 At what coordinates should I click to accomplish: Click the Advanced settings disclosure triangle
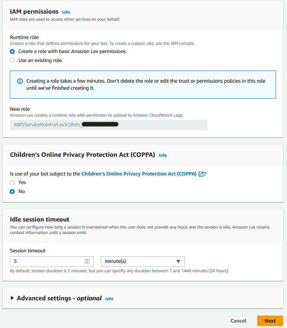point(12,298)
